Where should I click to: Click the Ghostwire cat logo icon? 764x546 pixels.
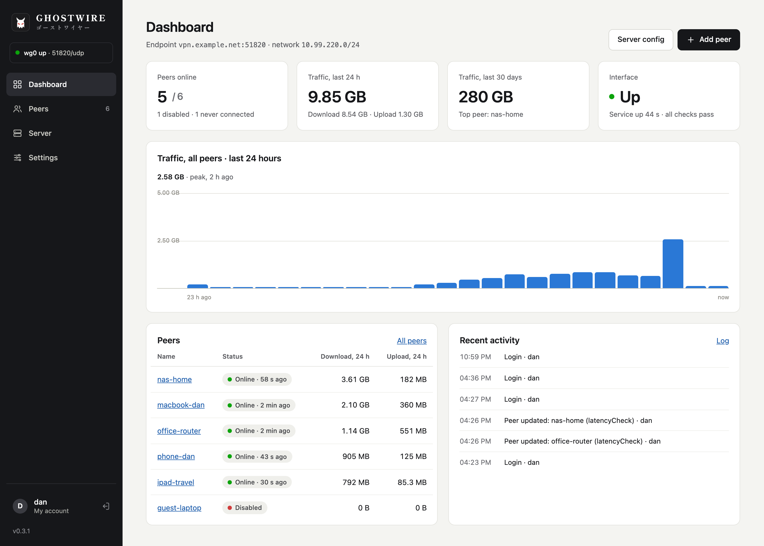tap(20, 22)
